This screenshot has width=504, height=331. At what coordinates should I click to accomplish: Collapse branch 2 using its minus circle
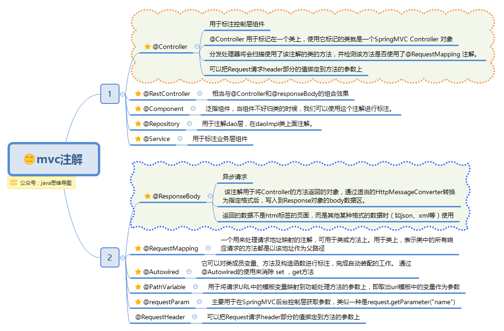pos(122,258)
